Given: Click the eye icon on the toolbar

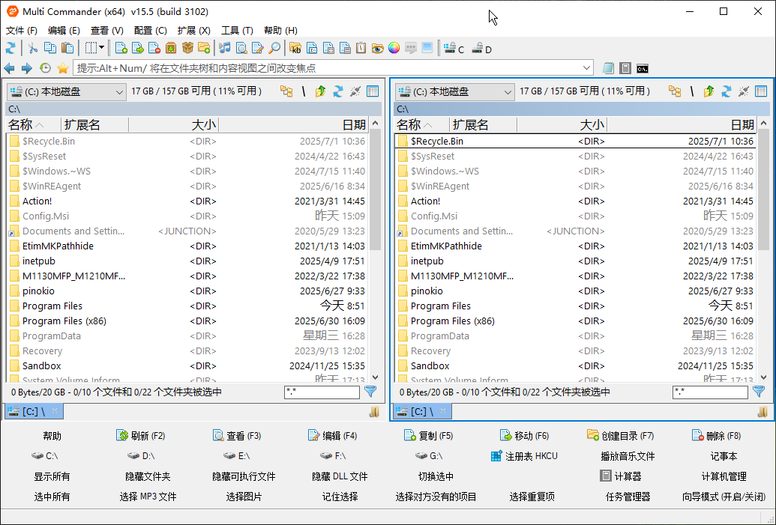Looking at the screenshot, I should point(378,48).
